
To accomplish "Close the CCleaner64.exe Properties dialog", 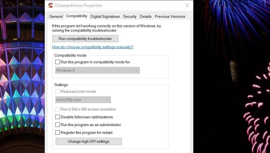I will 187,5.
